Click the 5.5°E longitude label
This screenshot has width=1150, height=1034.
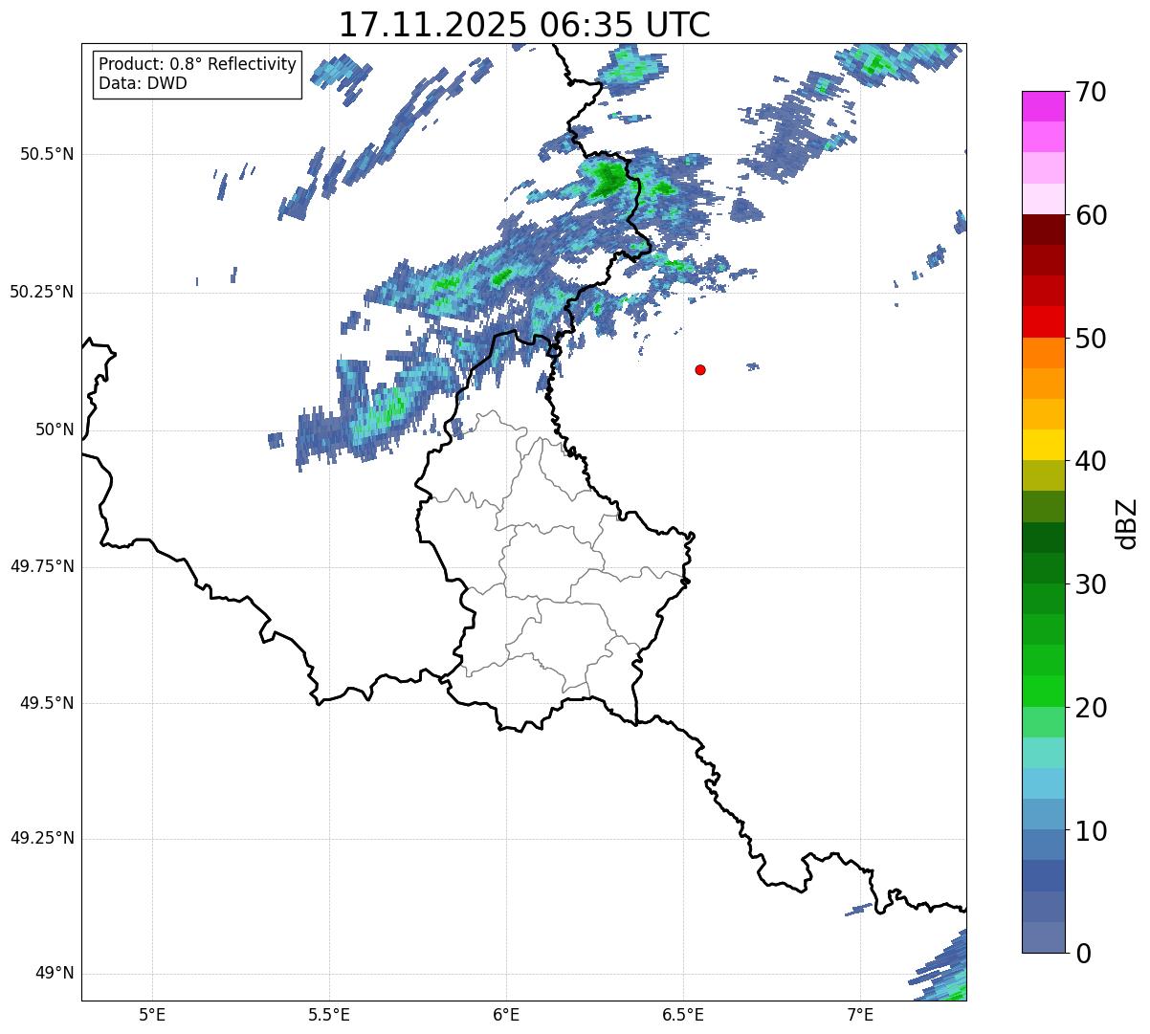(329, 1014)
